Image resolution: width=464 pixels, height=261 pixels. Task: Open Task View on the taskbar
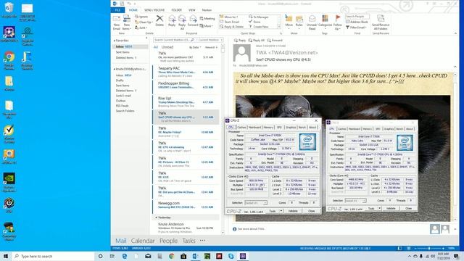pyautogui.click(x=112, y=256)
